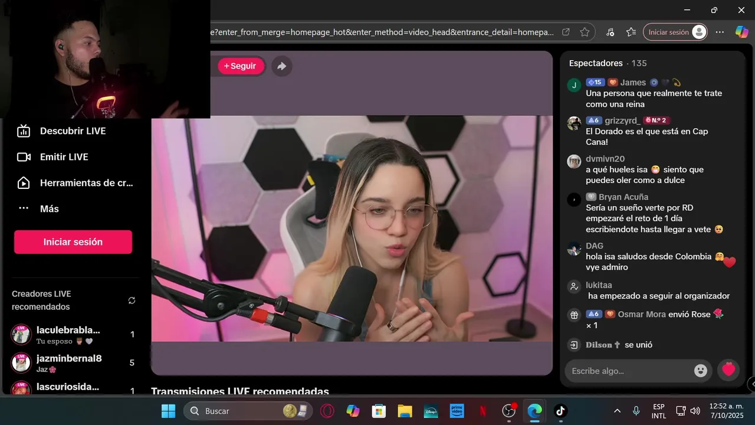755x425 pixels.
Task: Switch to TikTok app on the taskbar
Action: coord(560,411)
